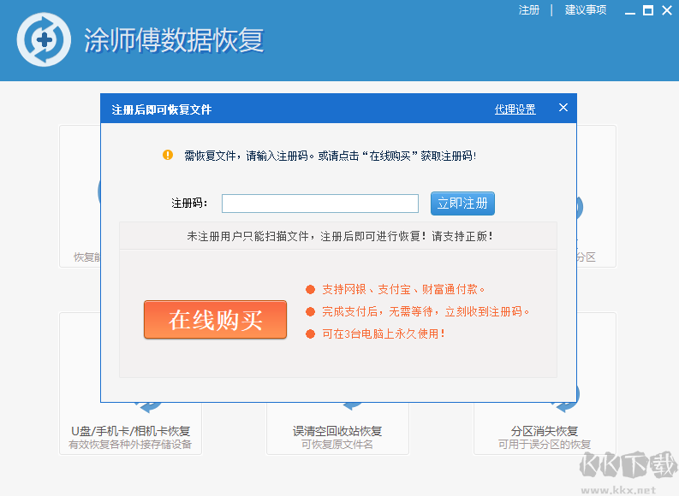Open the 建议事项 menu item
Viewport: 679px width, 496px height.
(586, 10)
